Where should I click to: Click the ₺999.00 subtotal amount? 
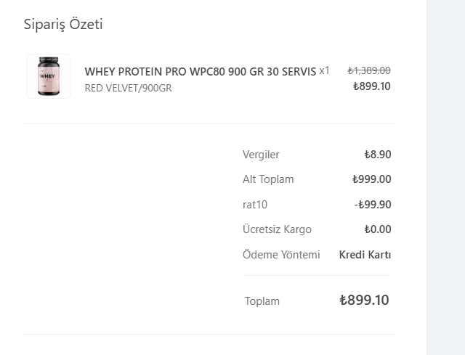(x=371, y=179)
